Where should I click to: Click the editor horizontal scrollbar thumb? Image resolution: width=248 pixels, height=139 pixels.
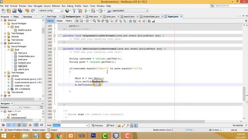click(x=133, y=121)
